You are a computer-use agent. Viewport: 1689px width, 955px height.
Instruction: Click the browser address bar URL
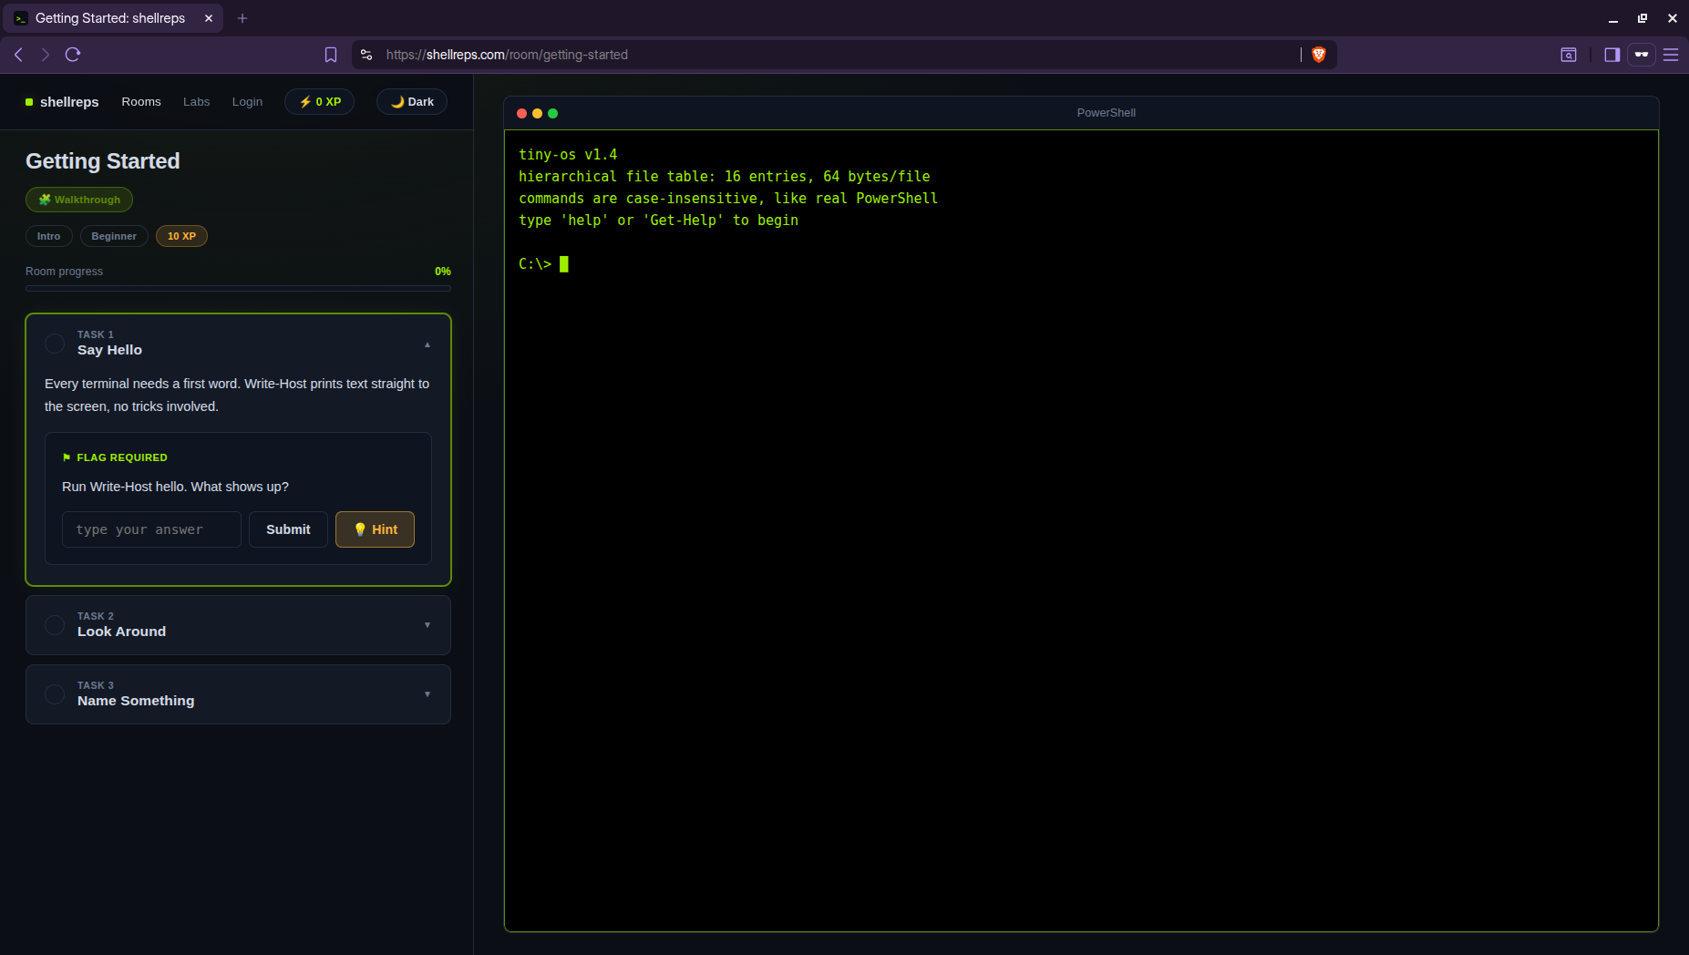[507, 55]
